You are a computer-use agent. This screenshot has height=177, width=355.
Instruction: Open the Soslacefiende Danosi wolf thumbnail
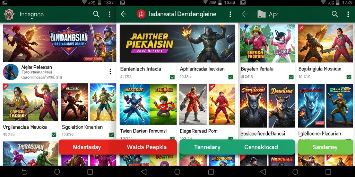pos(253,106)
